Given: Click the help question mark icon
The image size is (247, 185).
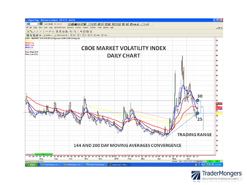Looking at the screenshot, I should tap(127, 24).
